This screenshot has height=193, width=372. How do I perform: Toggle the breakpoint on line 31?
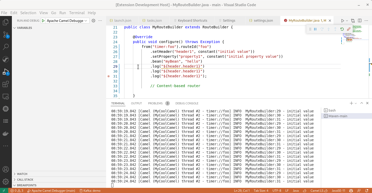[108, 76]
